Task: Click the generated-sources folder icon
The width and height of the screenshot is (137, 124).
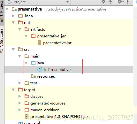Action: (x=27, y=103)
